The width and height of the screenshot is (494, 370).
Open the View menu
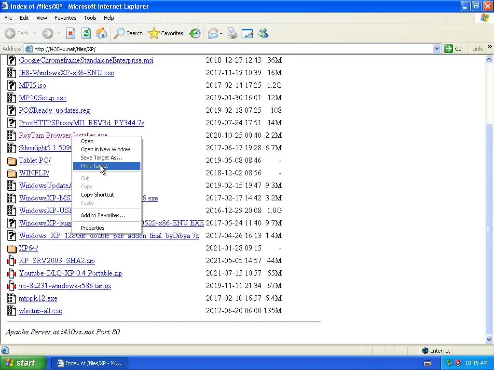[x=41, y=18]
